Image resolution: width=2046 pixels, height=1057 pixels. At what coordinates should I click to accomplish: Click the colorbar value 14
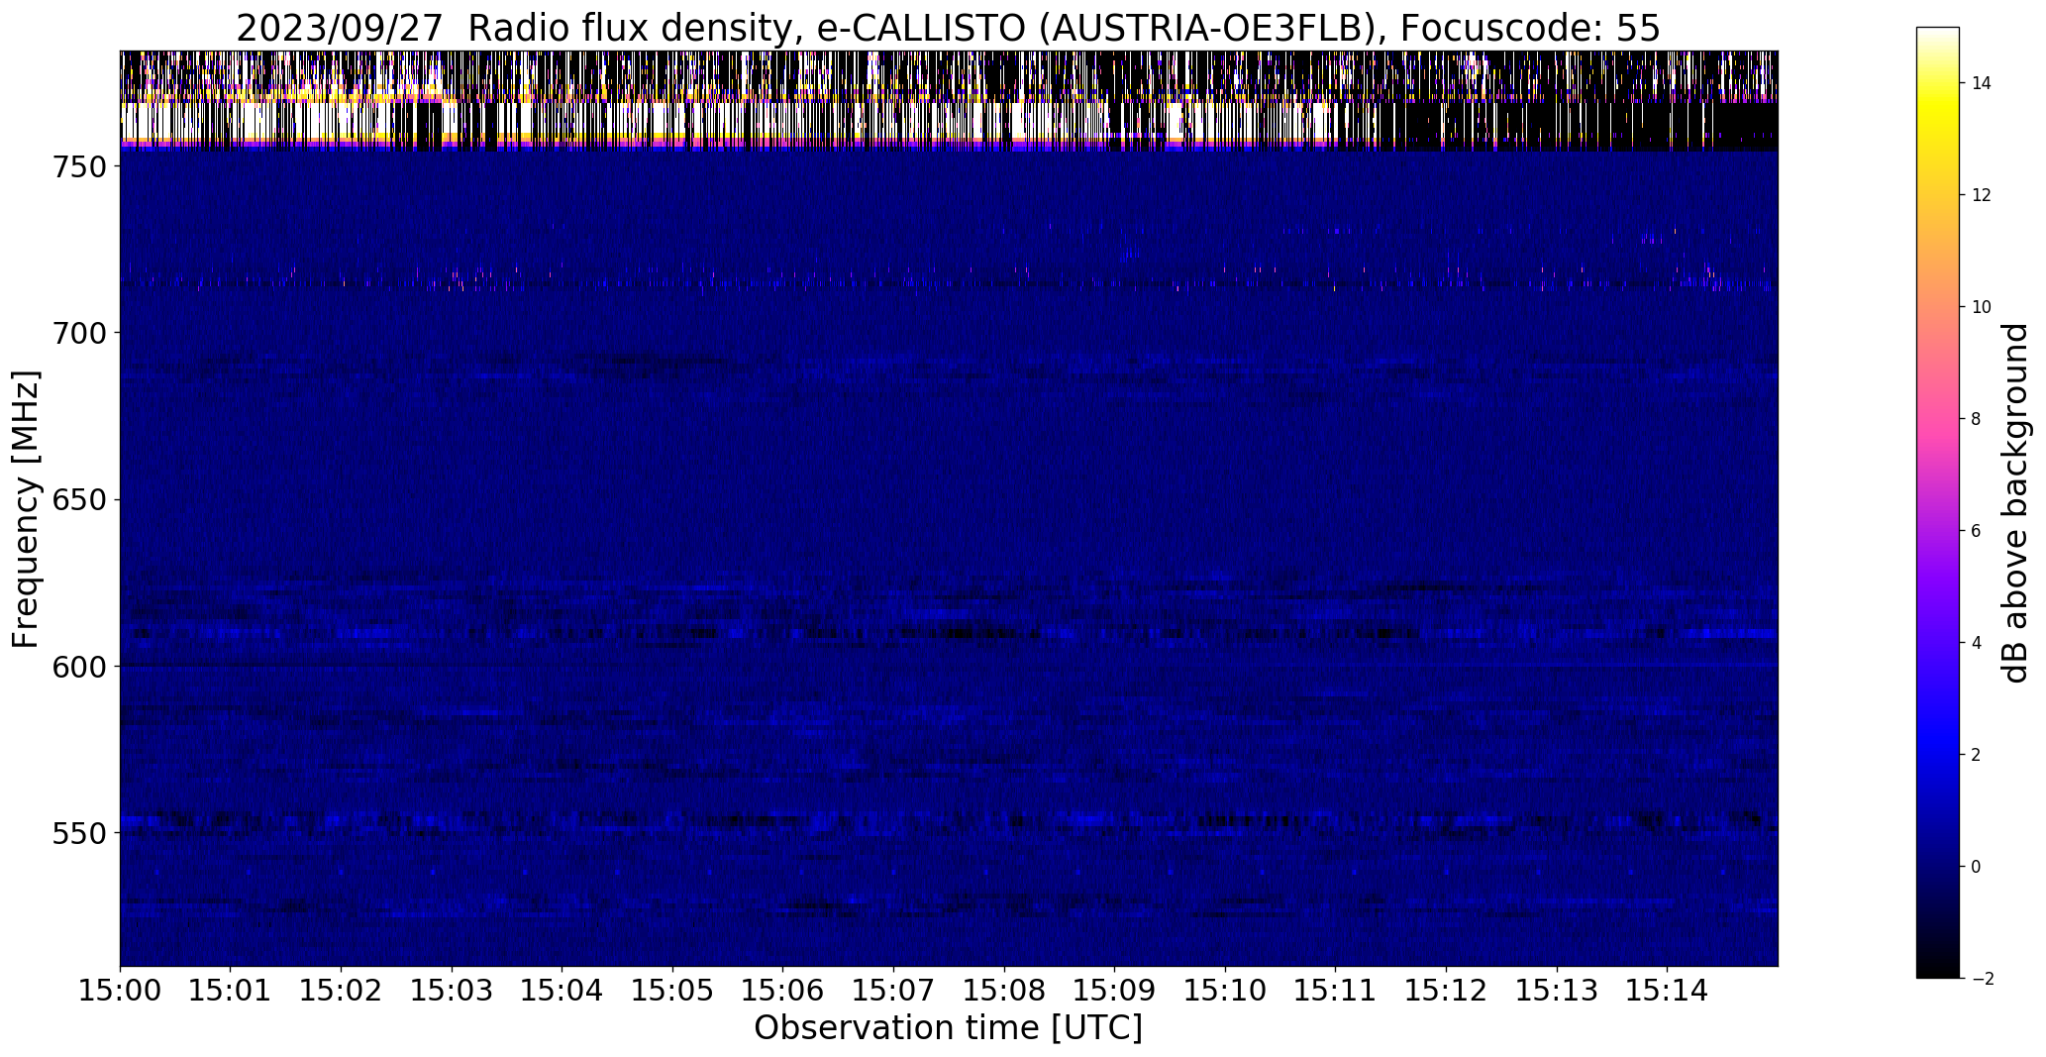coord(1982,83)
